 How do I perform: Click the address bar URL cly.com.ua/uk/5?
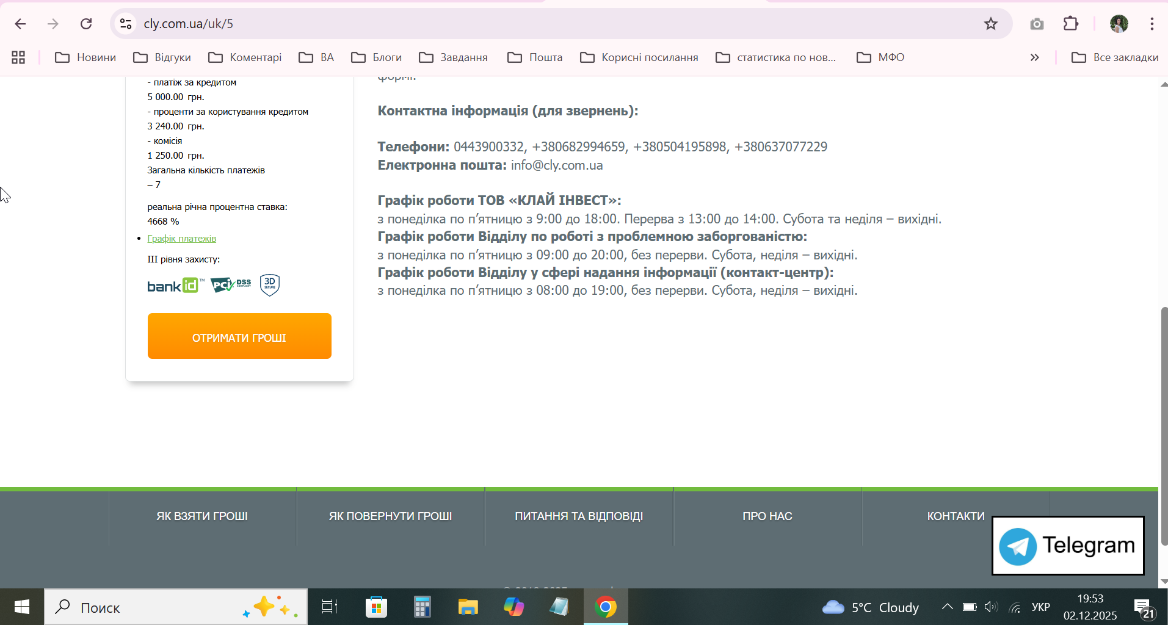point(189,24)
